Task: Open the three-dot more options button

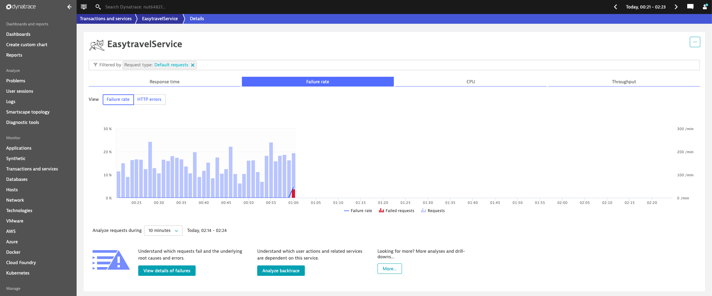Action: point(695,42)
